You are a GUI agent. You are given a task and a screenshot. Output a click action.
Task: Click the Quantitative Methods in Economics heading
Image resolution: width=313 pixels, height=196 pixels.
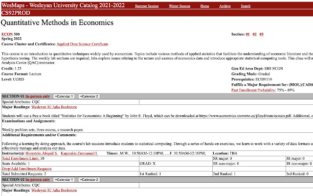(57, 23)
